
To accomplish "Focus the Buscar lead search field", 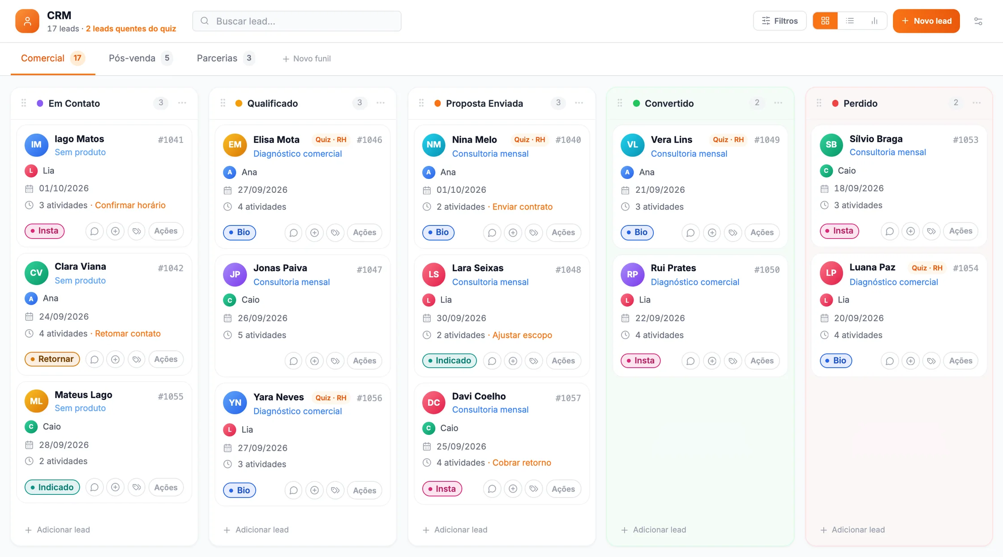I will click(297, 21).
